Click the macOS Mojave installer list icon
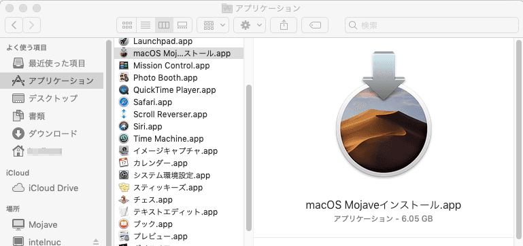The height and width of the screenshot is (246, 523). coord(124,53)
